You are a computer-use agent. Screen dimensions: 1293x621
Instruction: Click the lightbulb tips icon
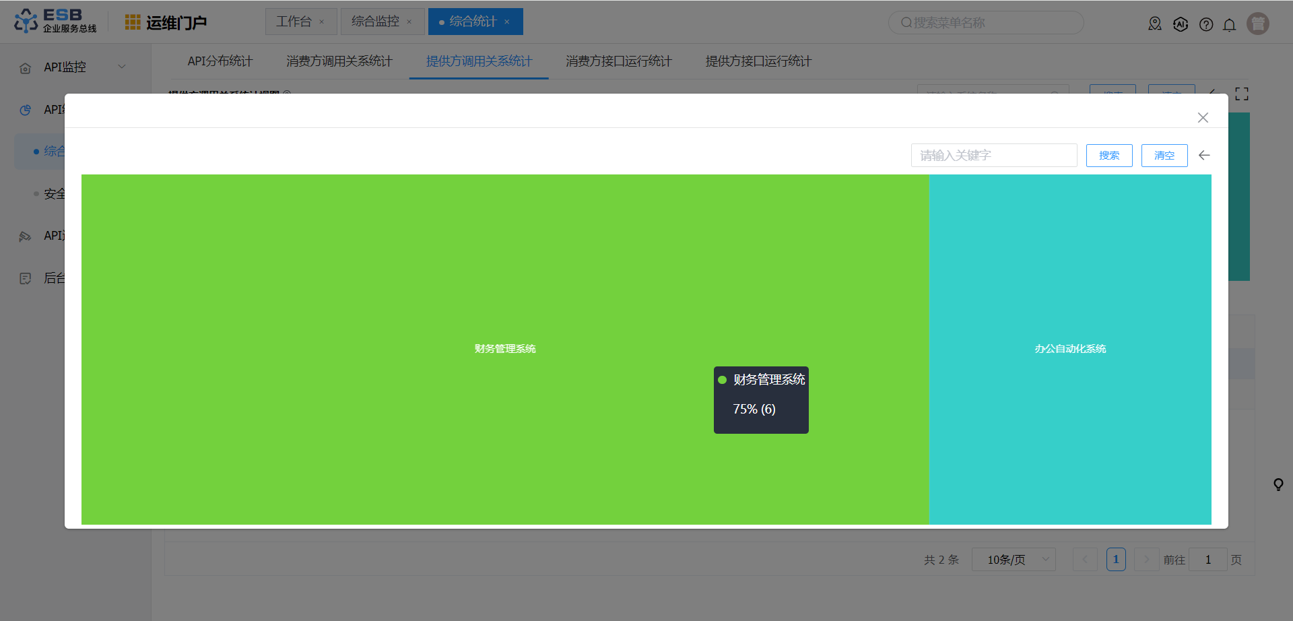1278,485
